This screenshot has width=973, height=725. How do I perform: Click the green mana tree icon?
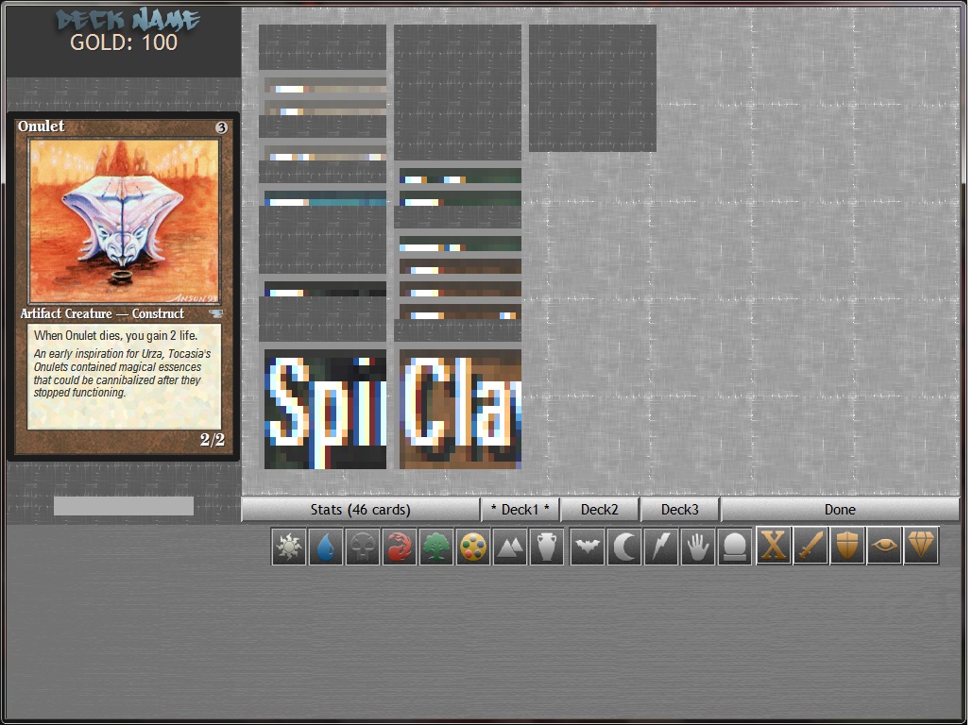436,547
